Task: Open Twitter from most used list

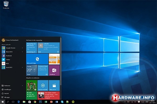Action: pos(8,60)
